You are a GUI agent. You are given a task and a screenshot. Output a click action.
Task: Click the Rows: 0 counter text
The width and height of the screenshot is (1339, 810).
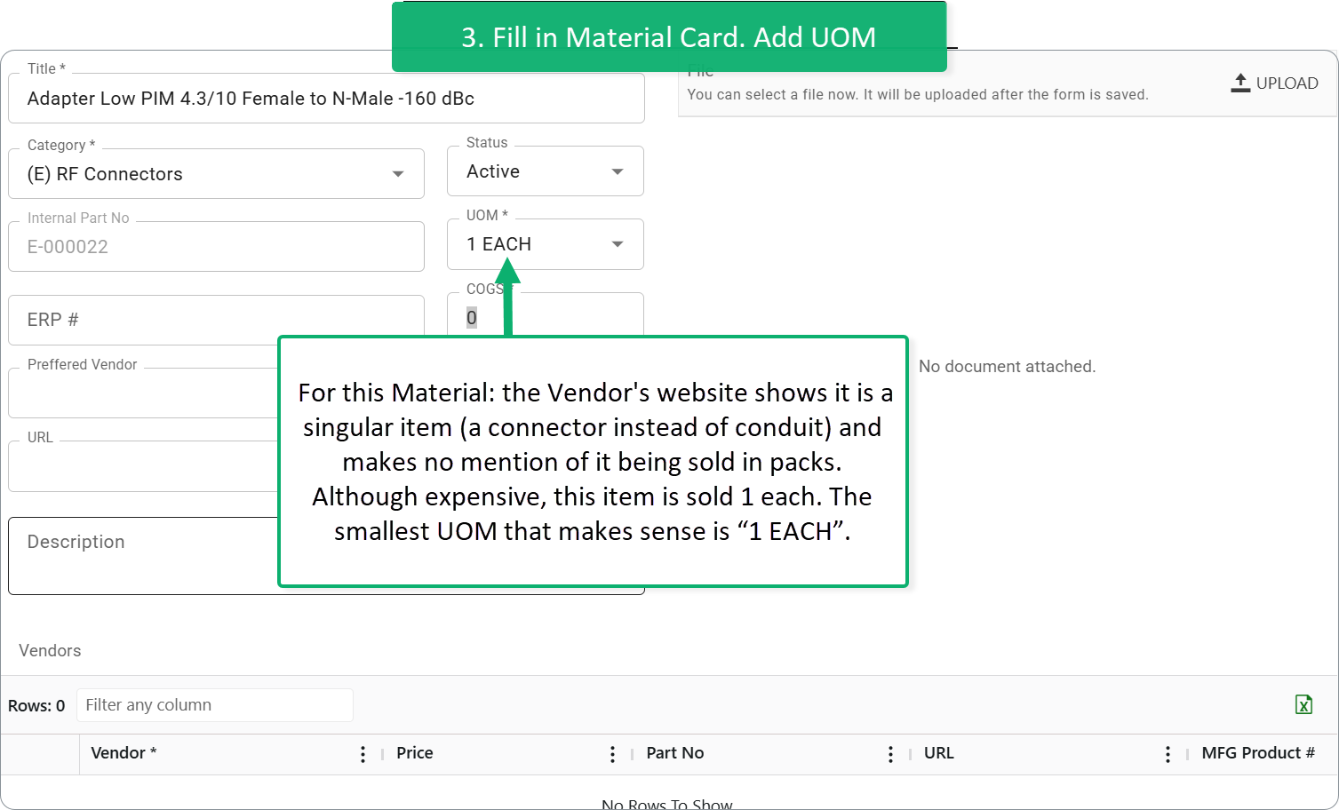(36, 706)
